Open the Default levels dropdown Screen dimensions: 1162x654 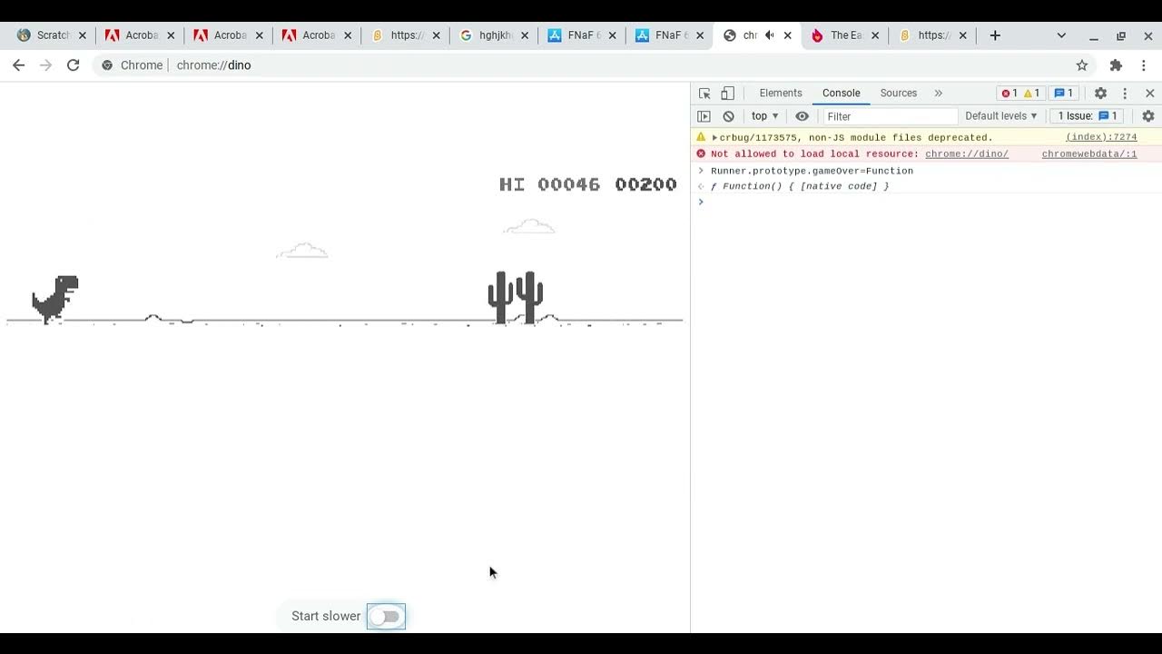[1000, 116]
